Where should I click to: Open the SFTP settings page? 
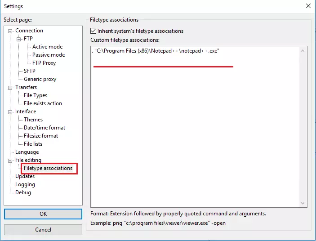tap(29, 71)
